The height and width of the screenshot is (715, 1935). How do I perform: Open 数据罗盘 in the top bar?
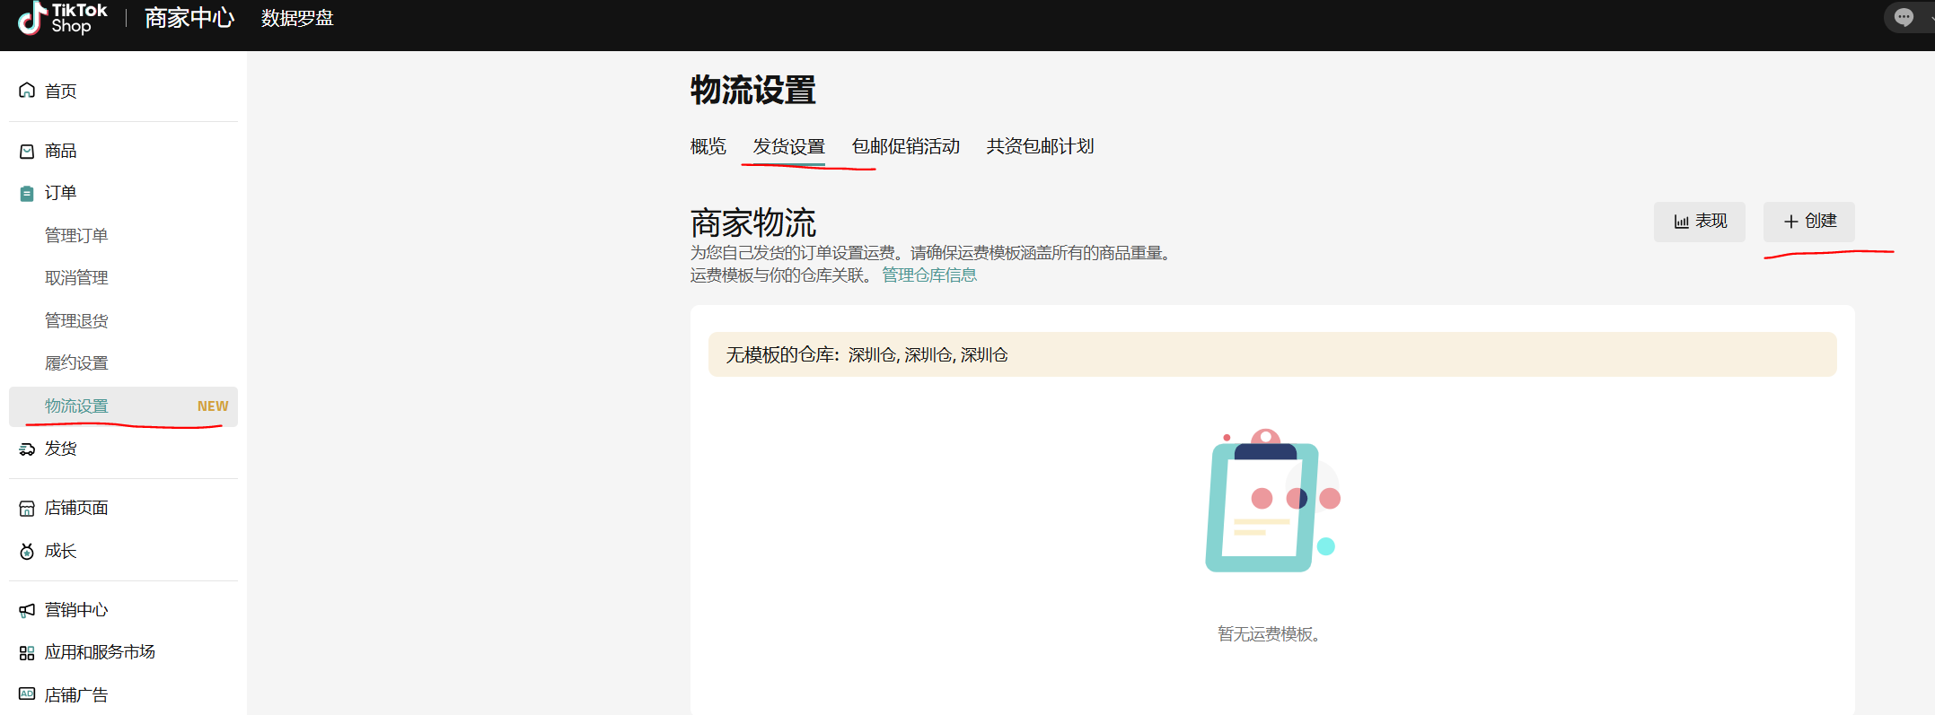[x=297, y=18]
